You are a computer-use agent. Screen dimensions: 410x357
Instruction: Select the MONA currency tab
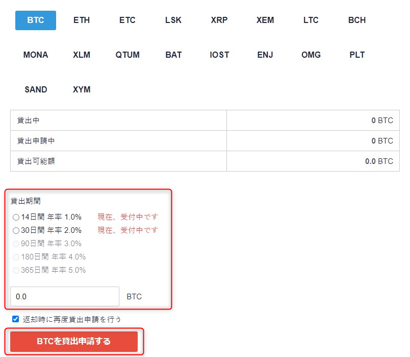(36, 55)
